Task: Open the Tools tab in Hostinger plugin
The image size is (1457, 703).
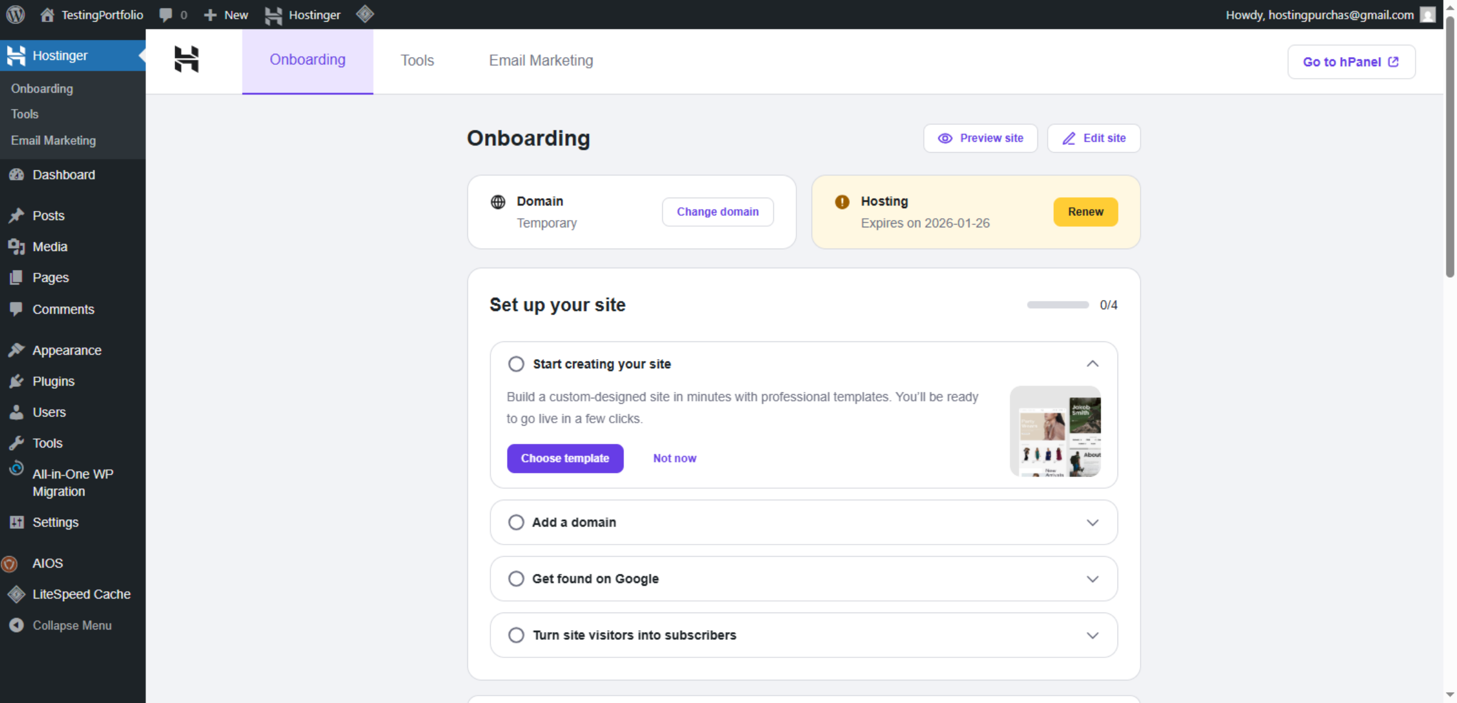Action: 417,60
